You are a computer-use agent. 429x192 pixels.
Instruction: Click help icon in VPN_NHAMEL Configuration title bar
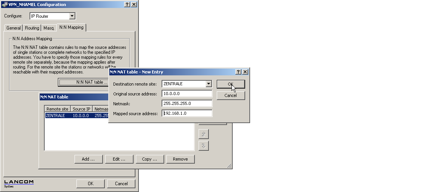[x=127, y=5]
